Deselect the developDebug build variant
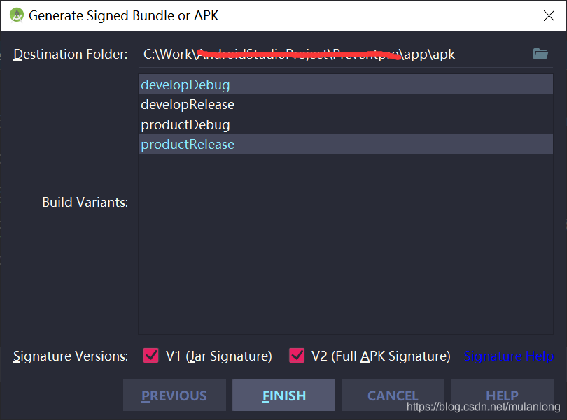This screenshot has width=567, height=420. point(185,84)
